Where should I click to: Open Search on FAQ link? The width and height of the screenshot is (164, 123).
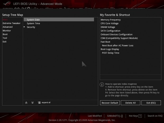(155, 116)
